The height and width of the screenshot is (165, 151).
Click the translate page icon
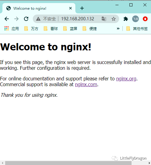pyautogui.click(x=104, y=19)
